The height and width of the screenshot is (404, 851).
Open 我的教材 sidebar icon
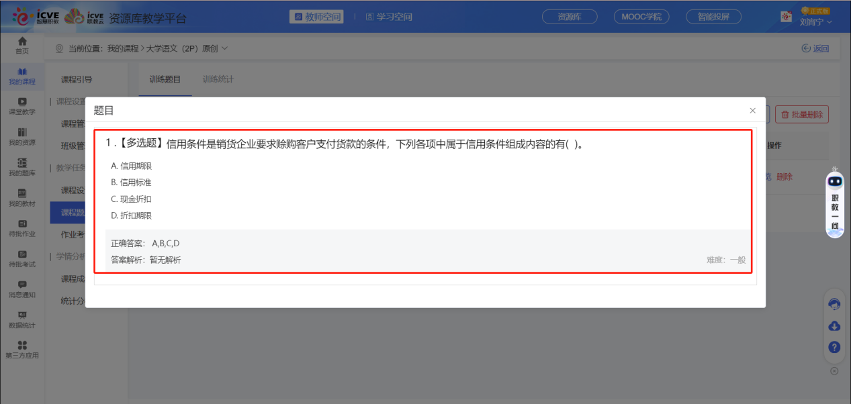(x=22, y=197)
